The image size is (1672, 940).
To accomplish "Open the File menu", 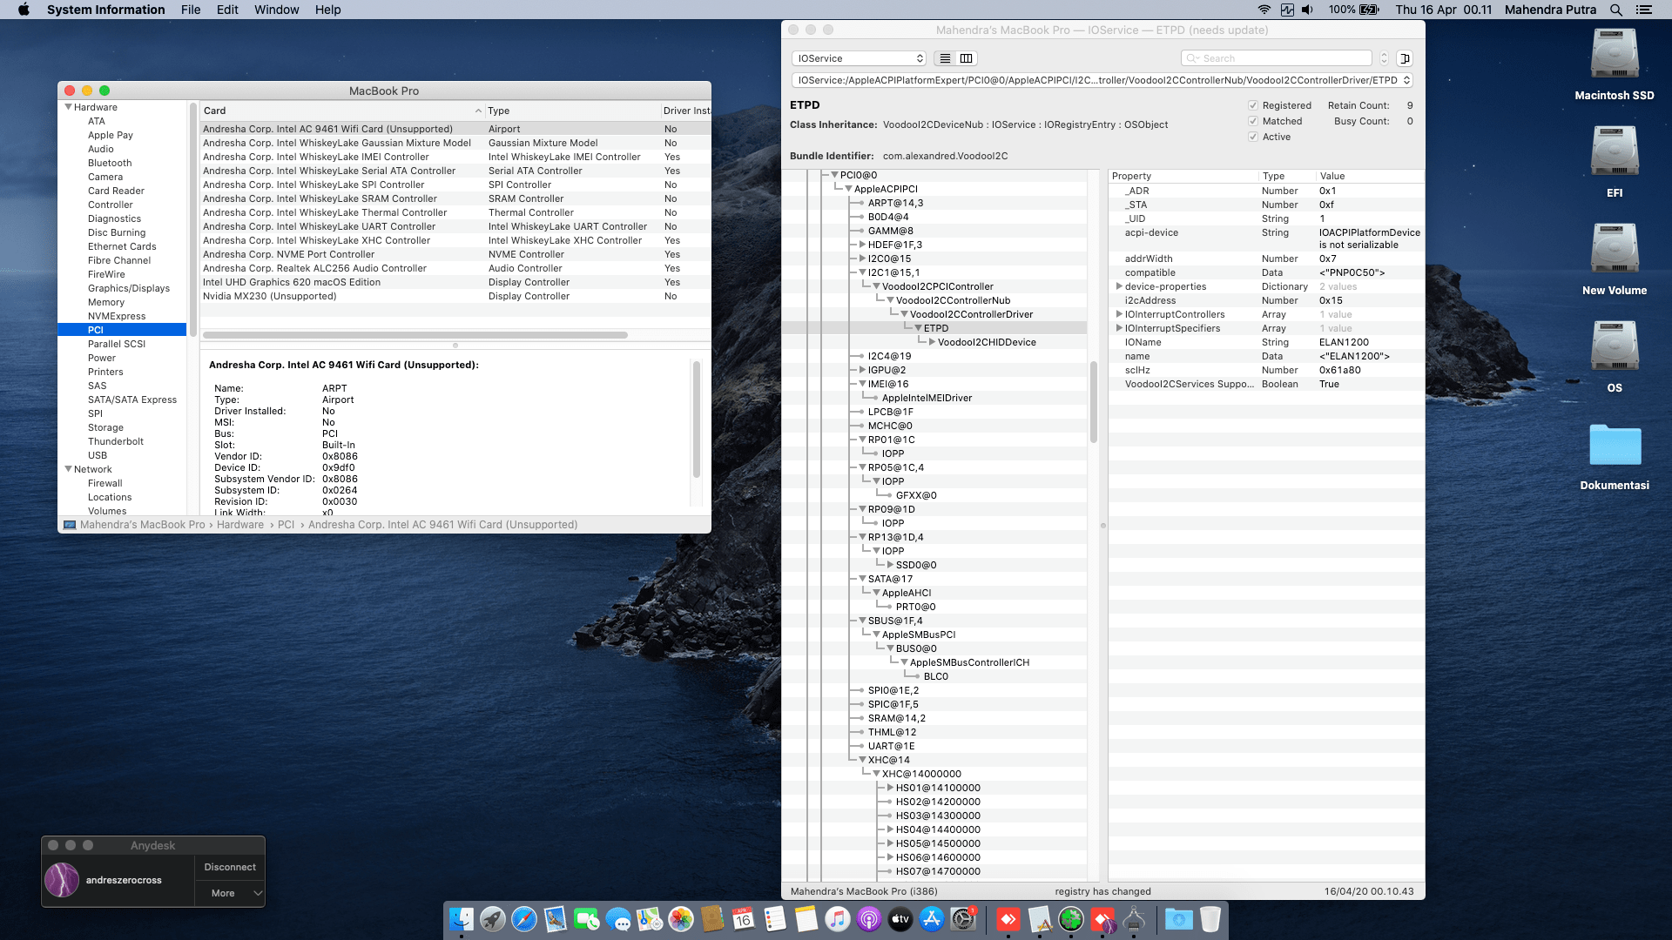I will [191, 10].
